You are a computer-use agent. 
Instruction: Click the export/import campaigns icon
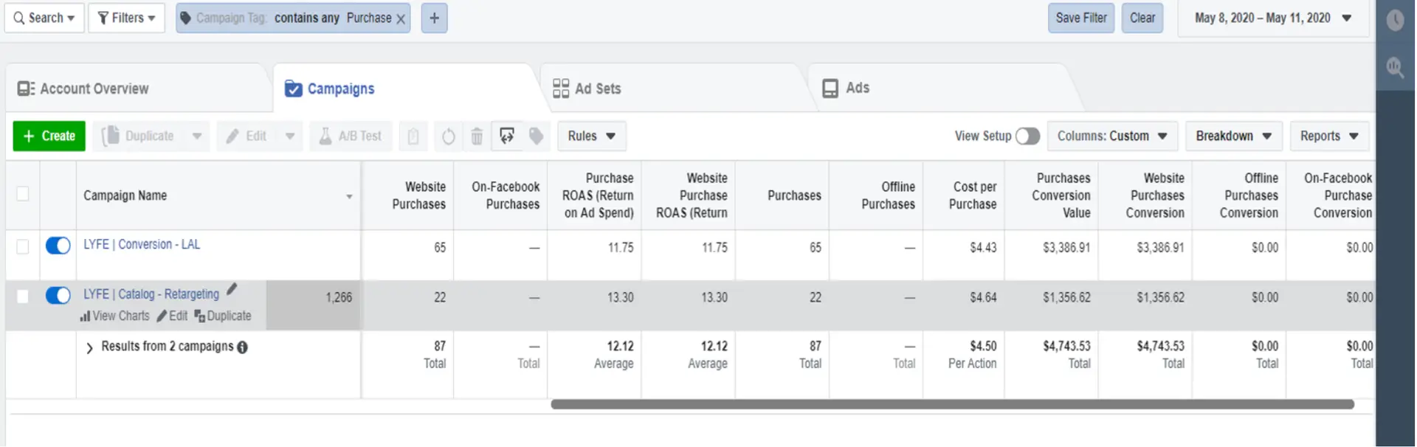tap(507, 136)
